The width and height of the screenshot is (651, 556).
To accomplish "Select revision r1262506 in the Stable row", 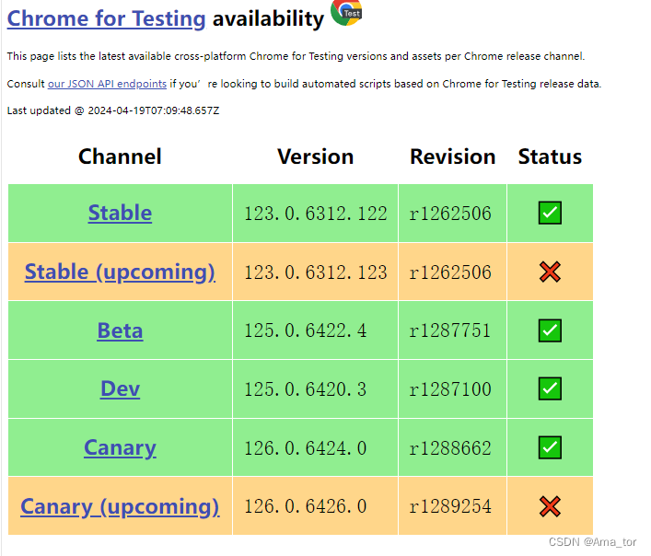I will pos(452,214).
